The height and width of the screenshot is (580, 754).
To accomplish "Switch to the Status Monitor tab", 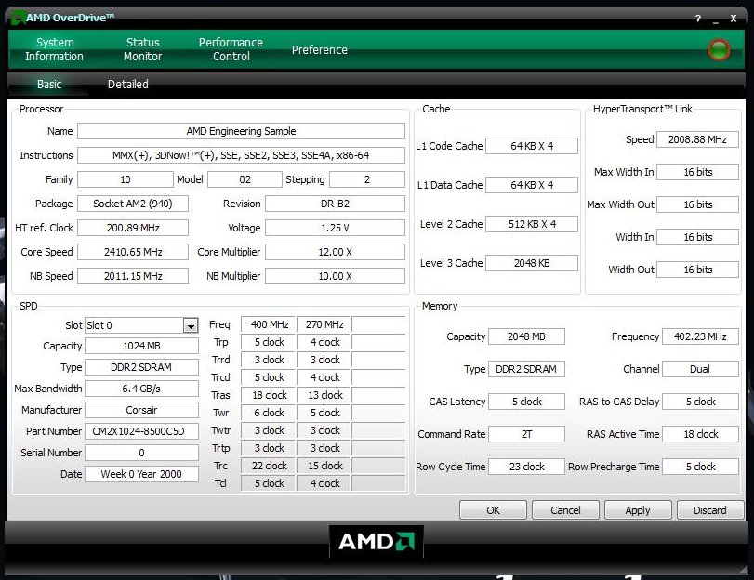I will point(142,49).
